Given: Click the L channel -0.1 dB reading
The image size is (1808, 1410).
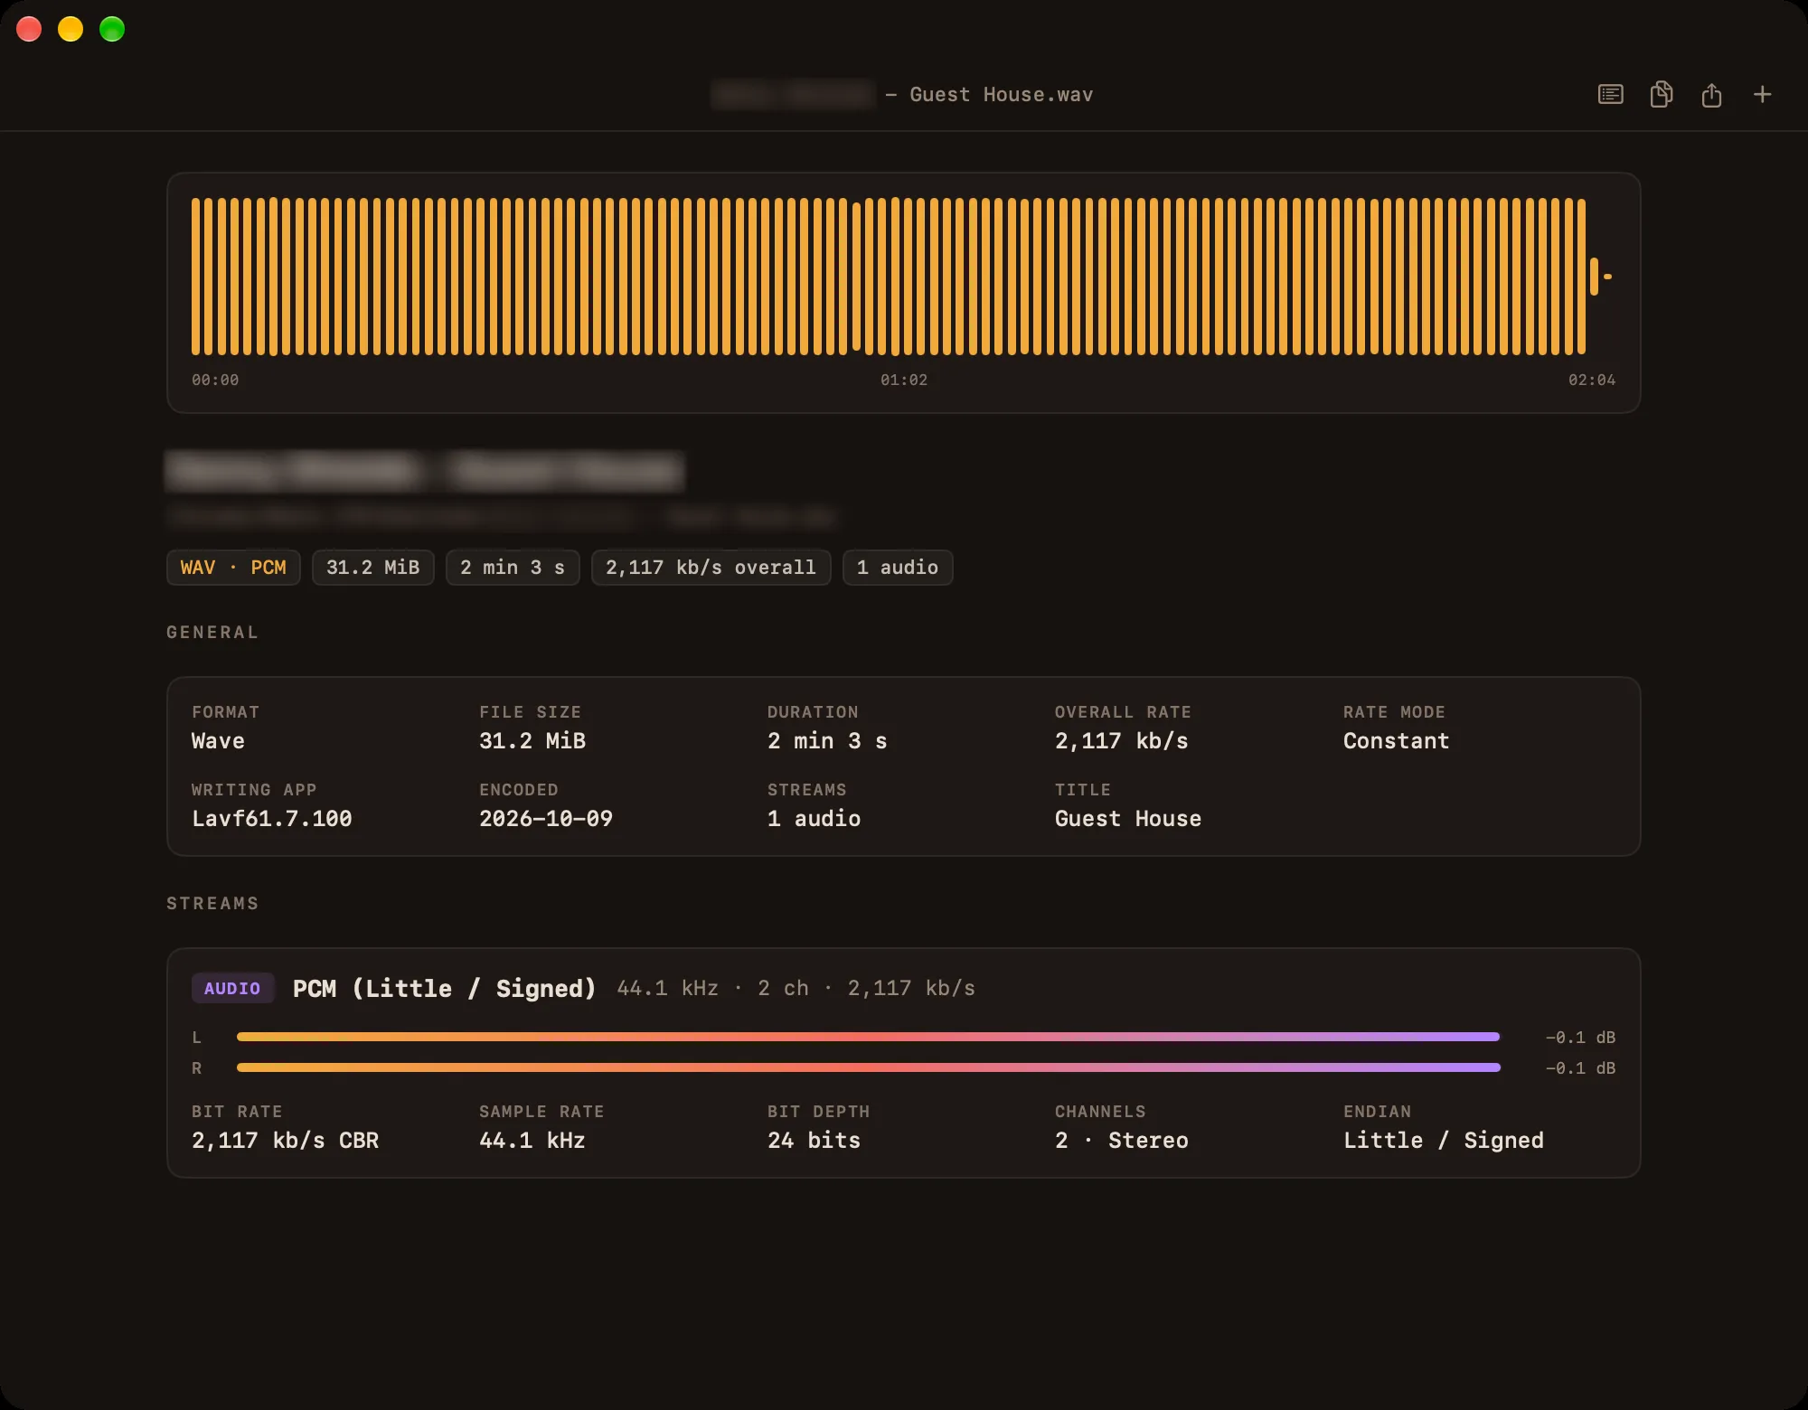Looking at the screenshot, I should pyautogui.click(x=1580, y=1038).
